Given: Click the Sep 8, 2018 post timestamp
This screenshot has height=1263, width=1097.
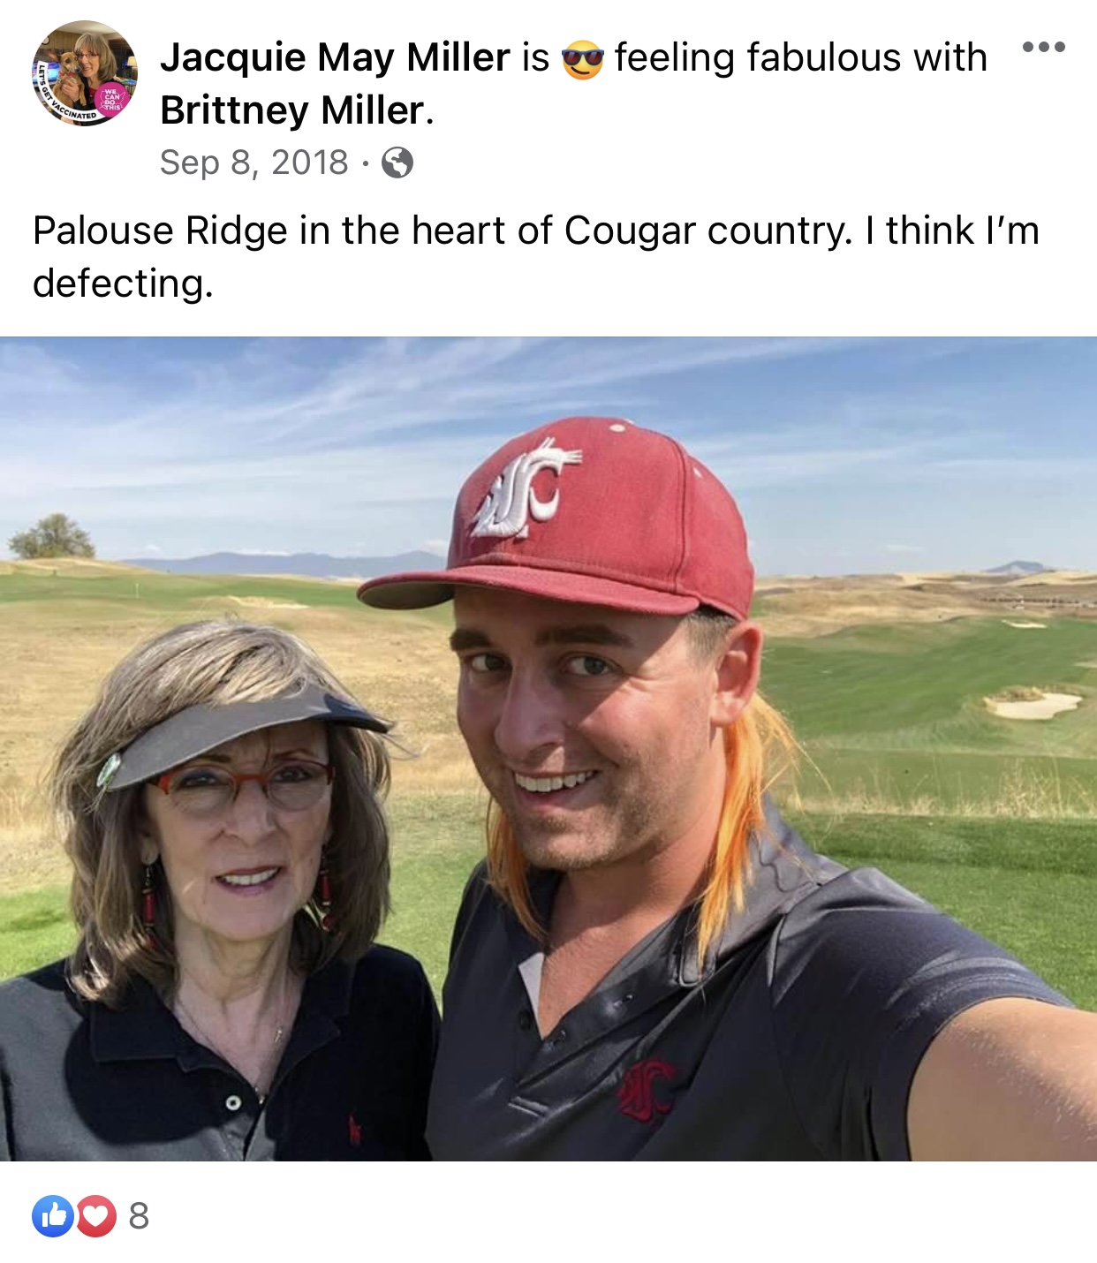Looking at the screenshot, I should (x=254, y=163).
